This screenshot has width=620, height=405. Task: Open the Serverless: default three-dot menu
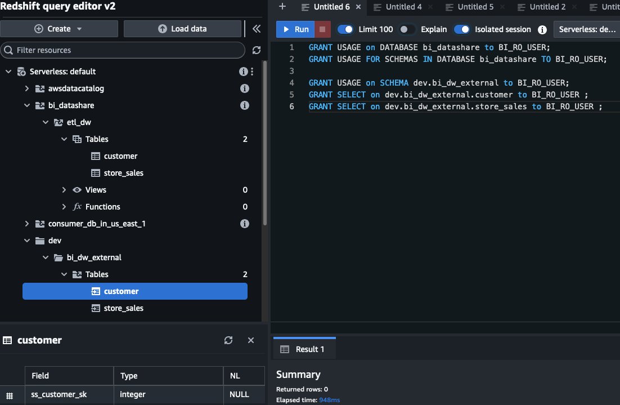[252, 72]
